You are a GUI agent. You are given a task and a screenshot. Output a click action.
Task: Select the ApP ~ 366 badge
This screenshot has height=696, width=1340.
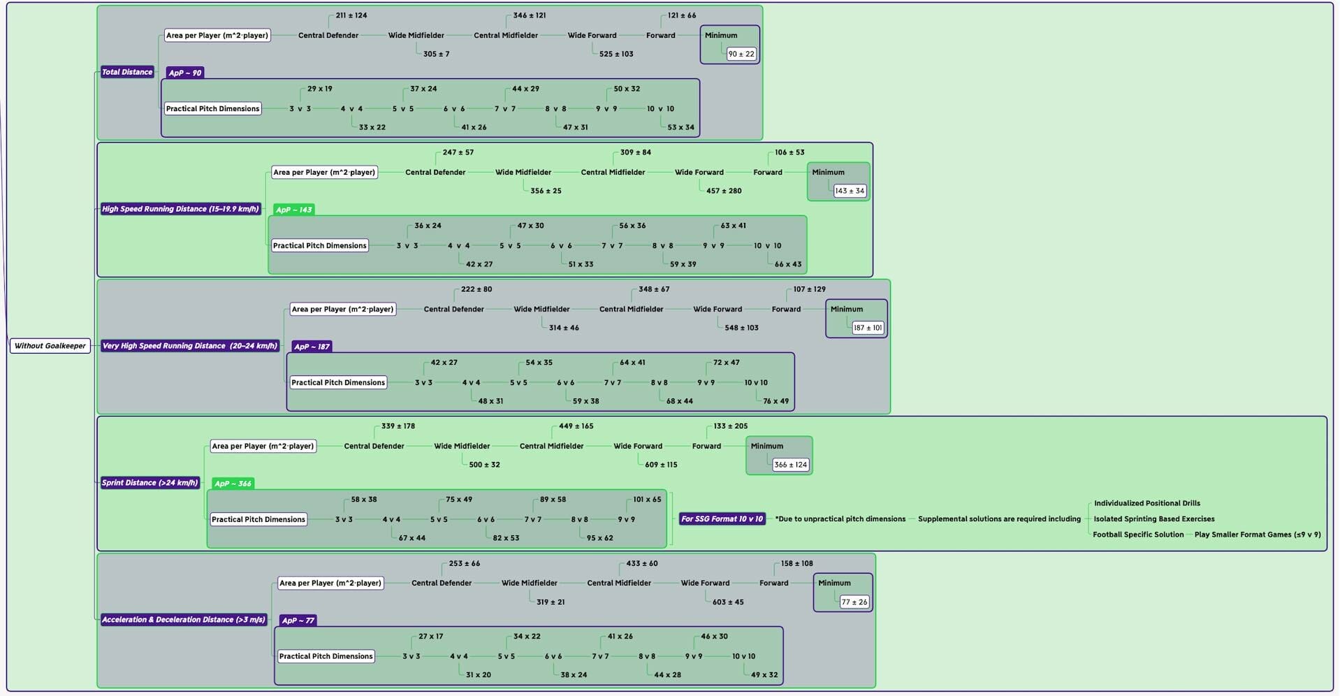tap(233, 483)
